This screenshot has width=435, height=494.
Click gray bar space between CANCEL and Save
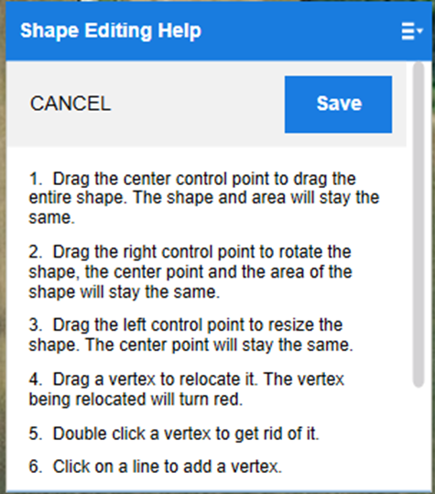coord(198,104)
